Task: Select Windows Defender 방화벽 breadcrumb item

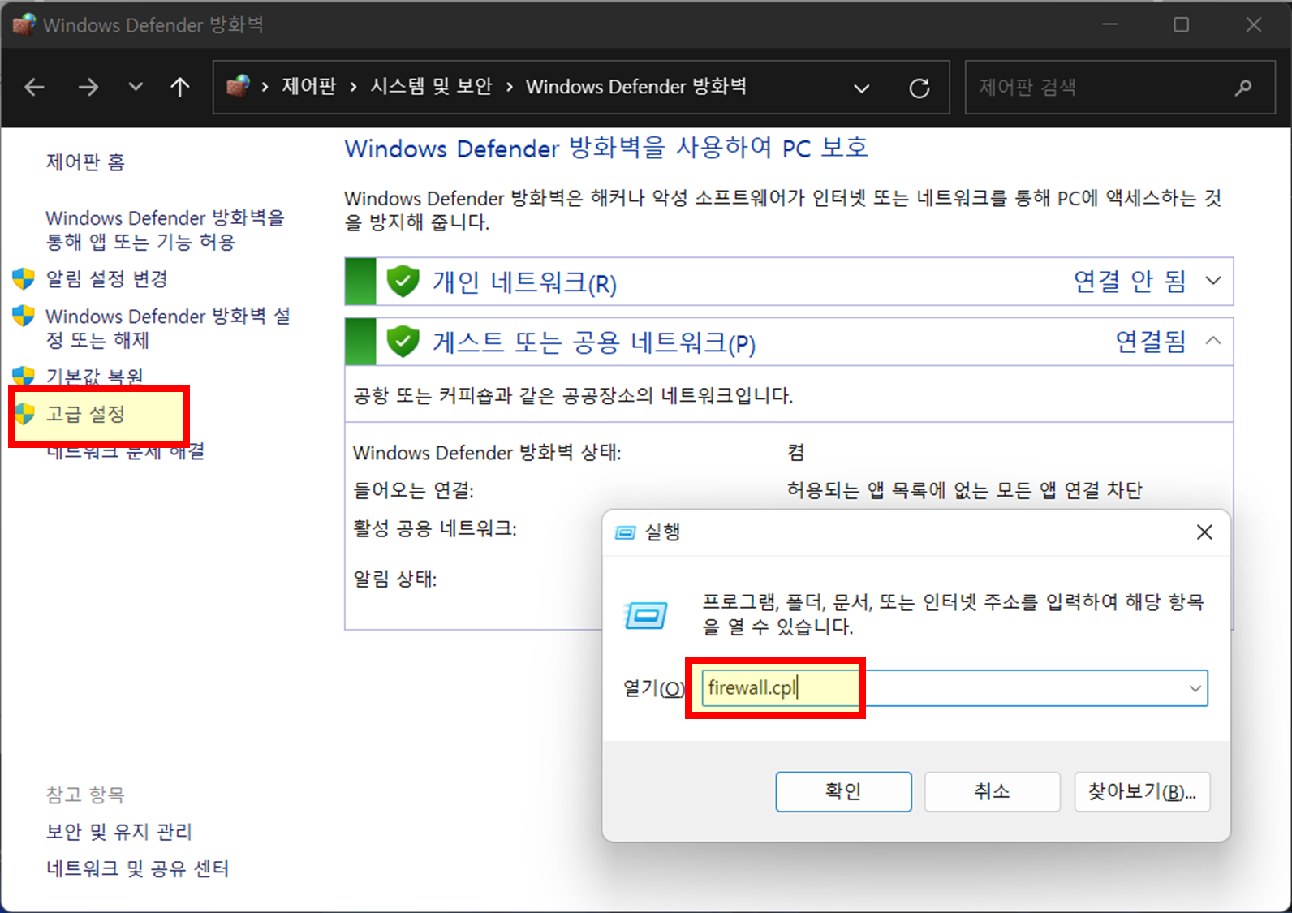Action: pos(635,86)
